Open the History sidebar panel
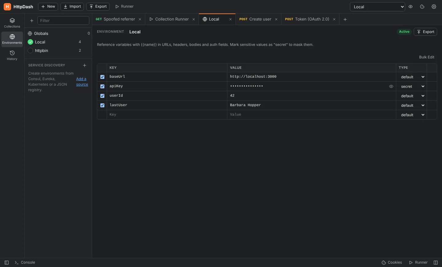 pos(12,55)
